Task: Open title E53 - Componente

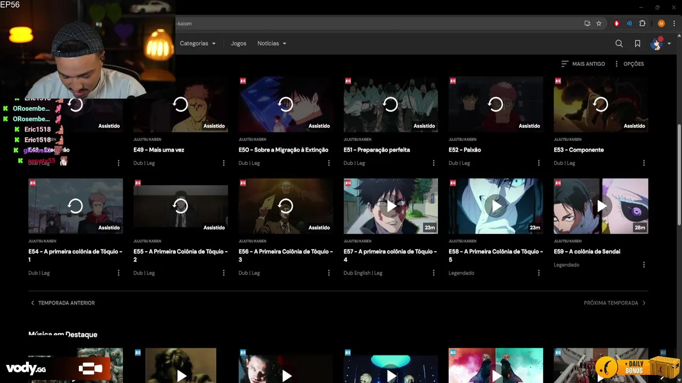Action: (579, 150)
